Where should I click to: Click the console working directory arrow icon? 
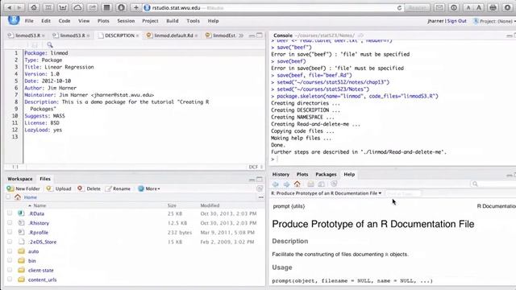coord(360,35)
